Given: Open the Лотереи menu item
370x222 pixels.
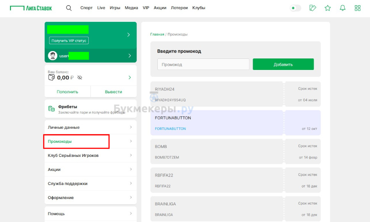Looking at the screenshot, I should [x=179, y=8].
